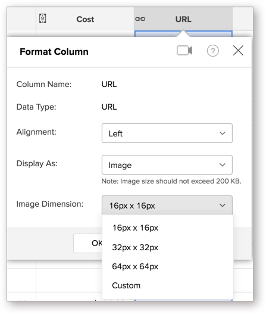This screenshot has width=266, height=314.
Task: Click the link icon beside URL header
Action: (x=140, y=19)
